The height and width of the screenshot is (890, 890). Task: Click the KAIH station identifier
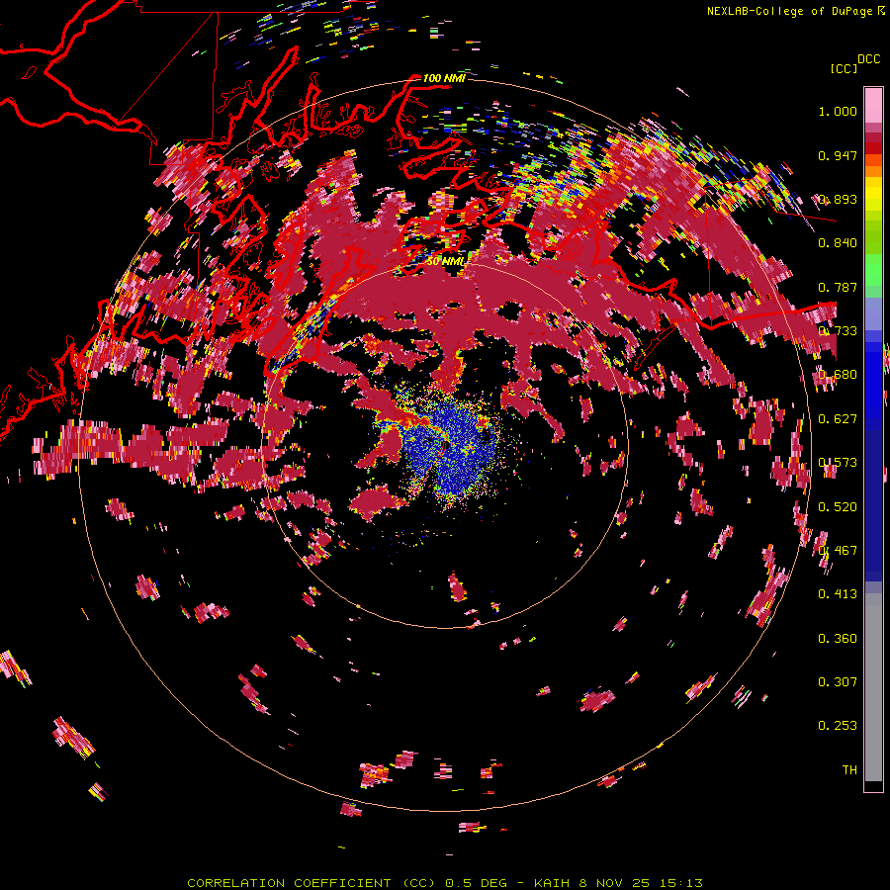click(x=553, y=883)
